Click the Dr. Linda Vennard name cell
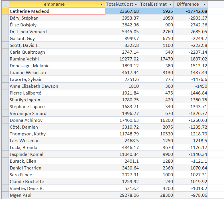Image resolution: width=224 pixels, height=199 pixels. (57, 32)
